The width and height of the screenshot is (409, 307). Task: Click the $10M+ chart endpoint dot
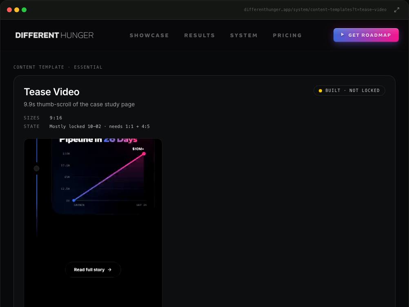click(x=144, y=154)
